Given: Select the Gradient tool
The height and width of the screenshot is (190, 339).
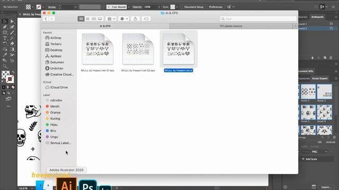Looking at the screenshot, I should pos(12,49).
